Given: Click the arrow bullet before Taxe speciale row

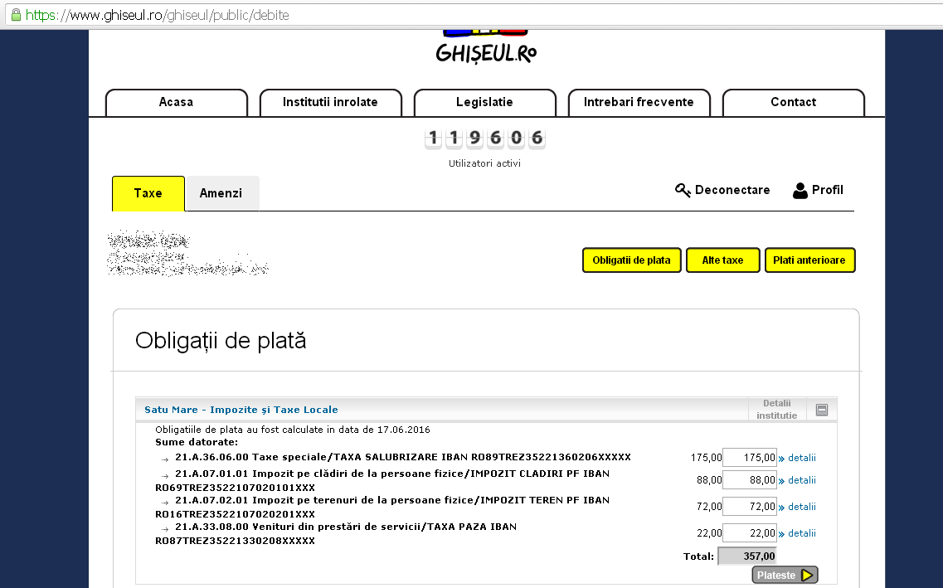Looking at the screenshot, I should pyautogui.click(x=165, y=459).
